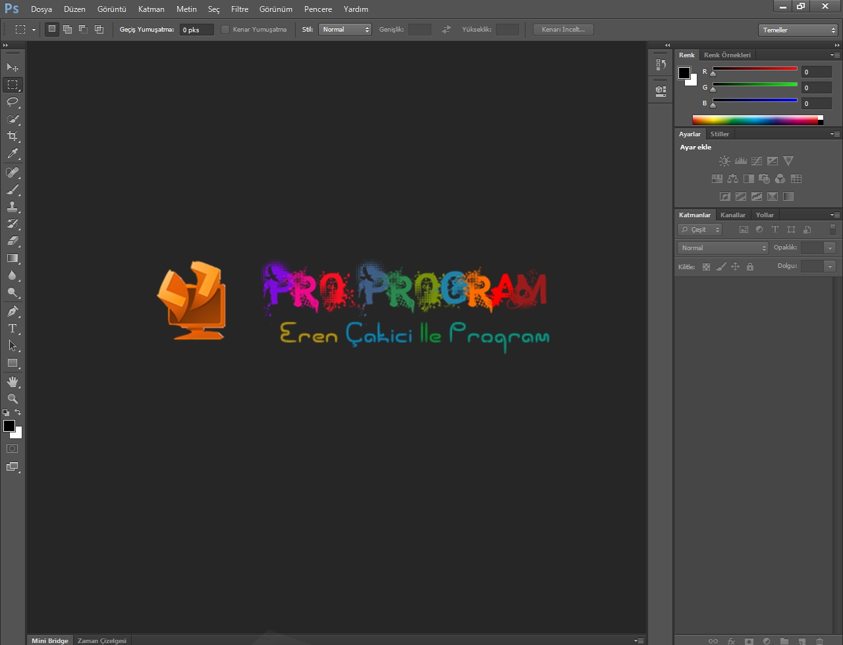
Task: Select the Quick Selection tool
Action: (13, 119)
